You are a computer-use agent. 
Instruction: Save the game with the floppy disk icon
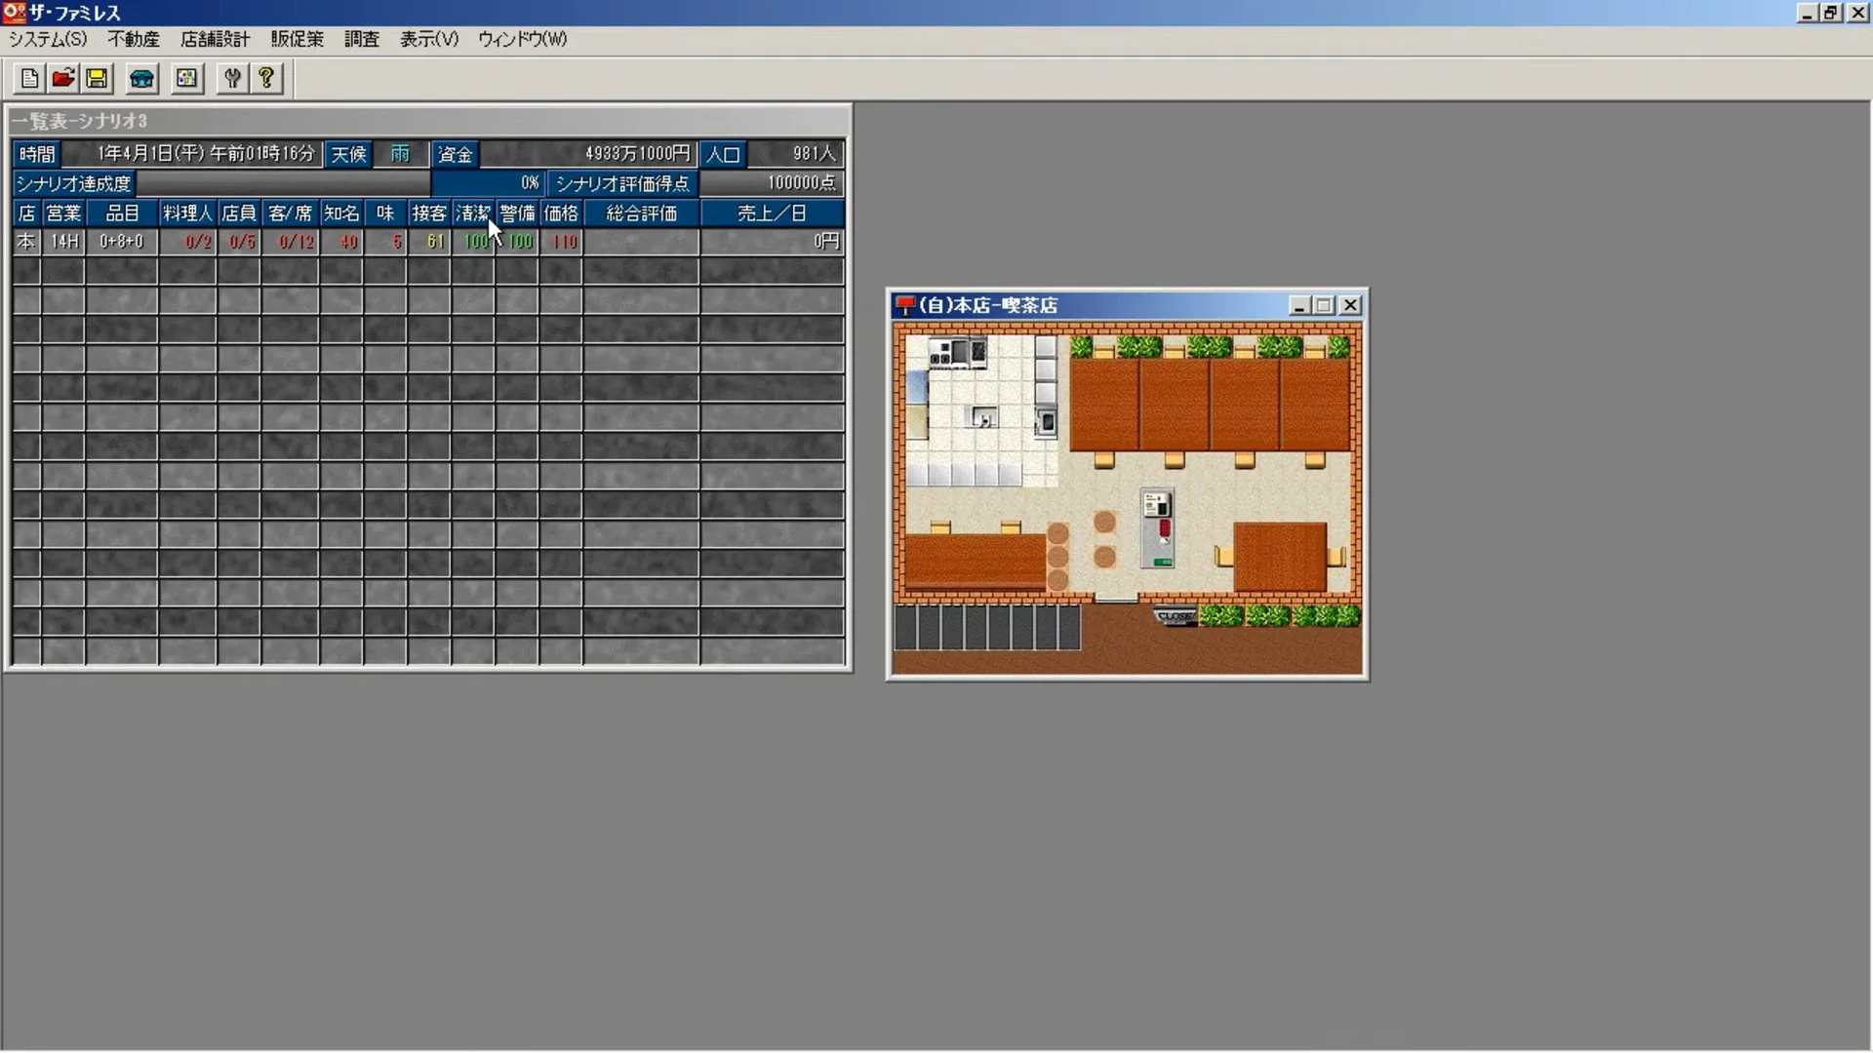(x=97, y=78)
